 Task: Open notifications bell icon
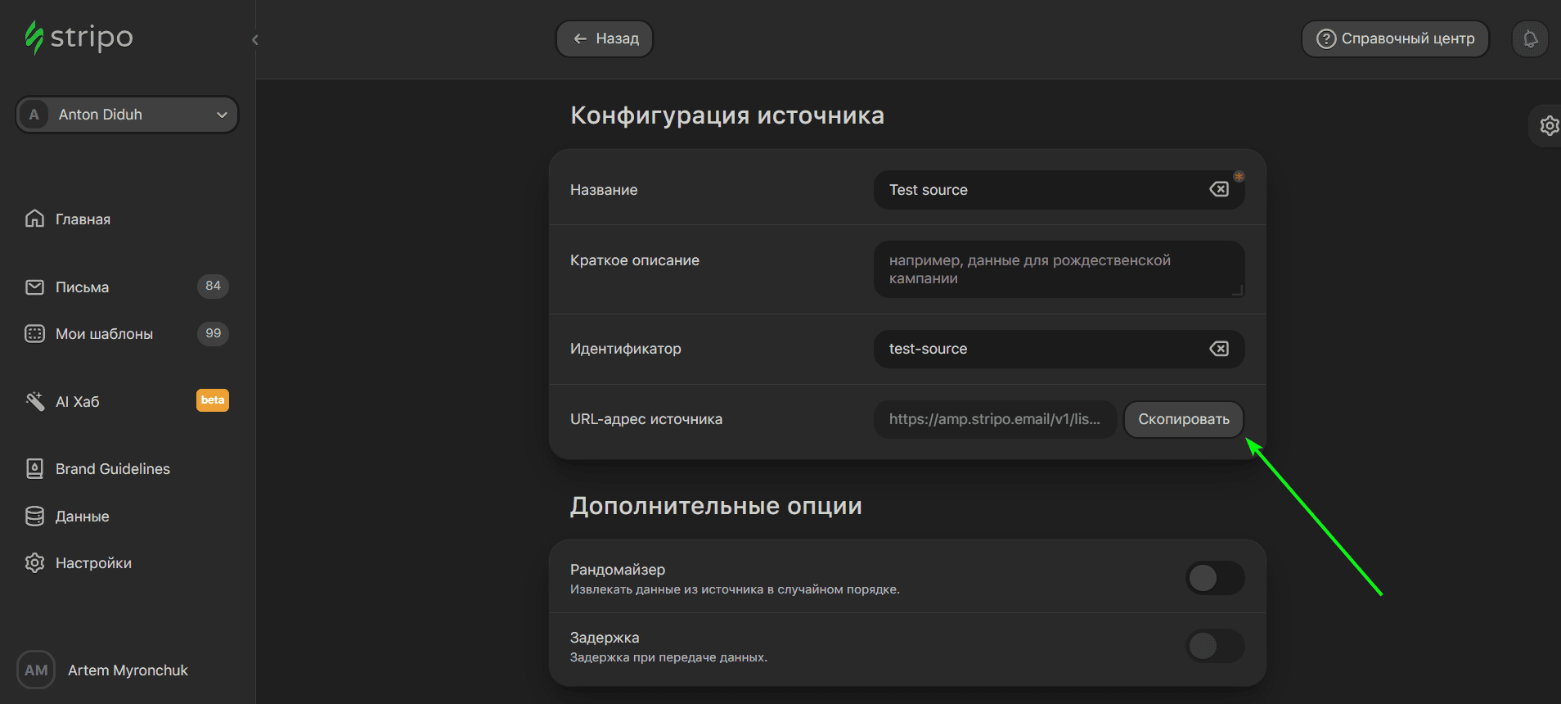tap(1530, 38)
